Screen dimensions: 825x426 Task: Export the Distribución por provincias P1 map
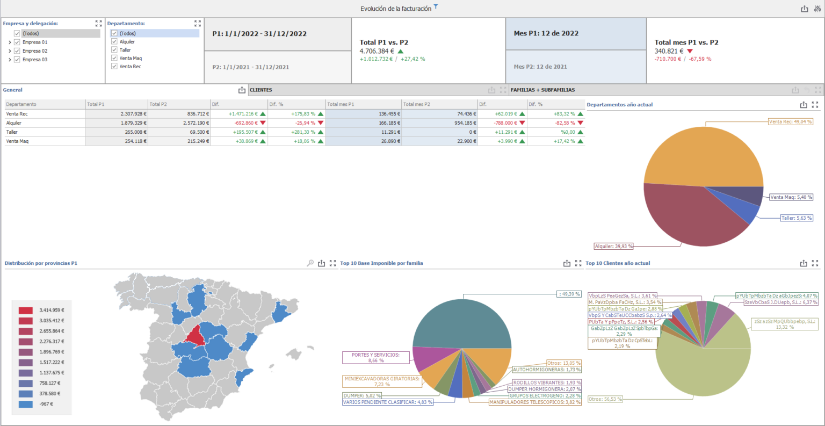click(x=321, y=263)
